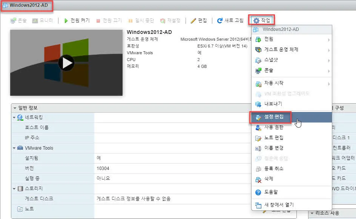Expand the 자동 시작 submenu arrow
Screen dimensions: 356x219
(x=328, y=84)
